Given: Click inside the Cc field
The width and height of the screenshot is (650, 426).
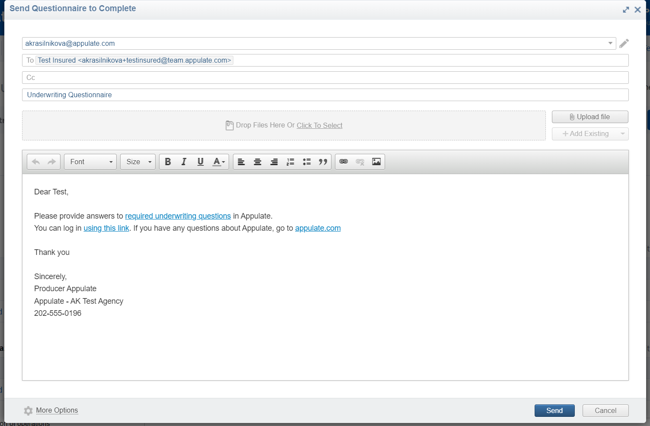Looking at the screenshot, I should coord(173,77).
